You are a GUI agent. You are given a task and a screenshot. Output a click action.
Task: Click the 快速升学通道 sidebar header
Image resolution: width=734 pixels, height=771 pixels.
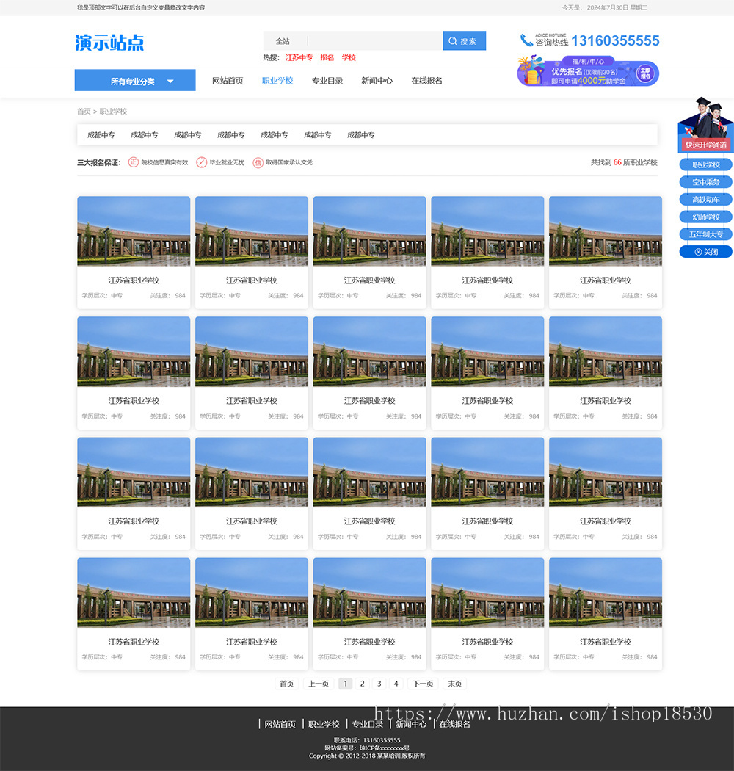click(705, 145)
